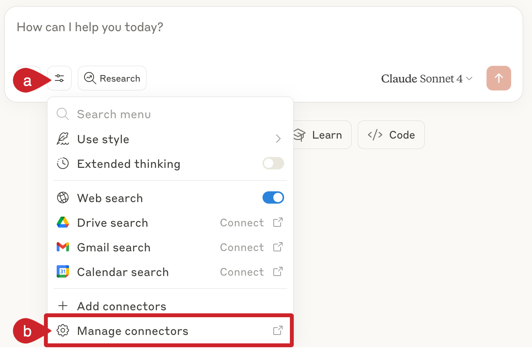Connect Calendar search
Viewport: 532px width, 348px height.
click(242, 272)
